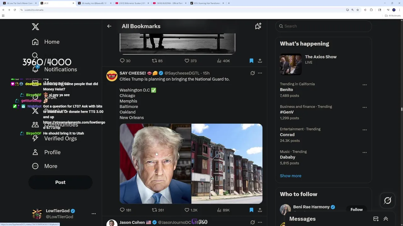The width and height of the screenshot is (403, 226).
Task: Share the post with 1.2K likes
Action: (x=260, y=210)
